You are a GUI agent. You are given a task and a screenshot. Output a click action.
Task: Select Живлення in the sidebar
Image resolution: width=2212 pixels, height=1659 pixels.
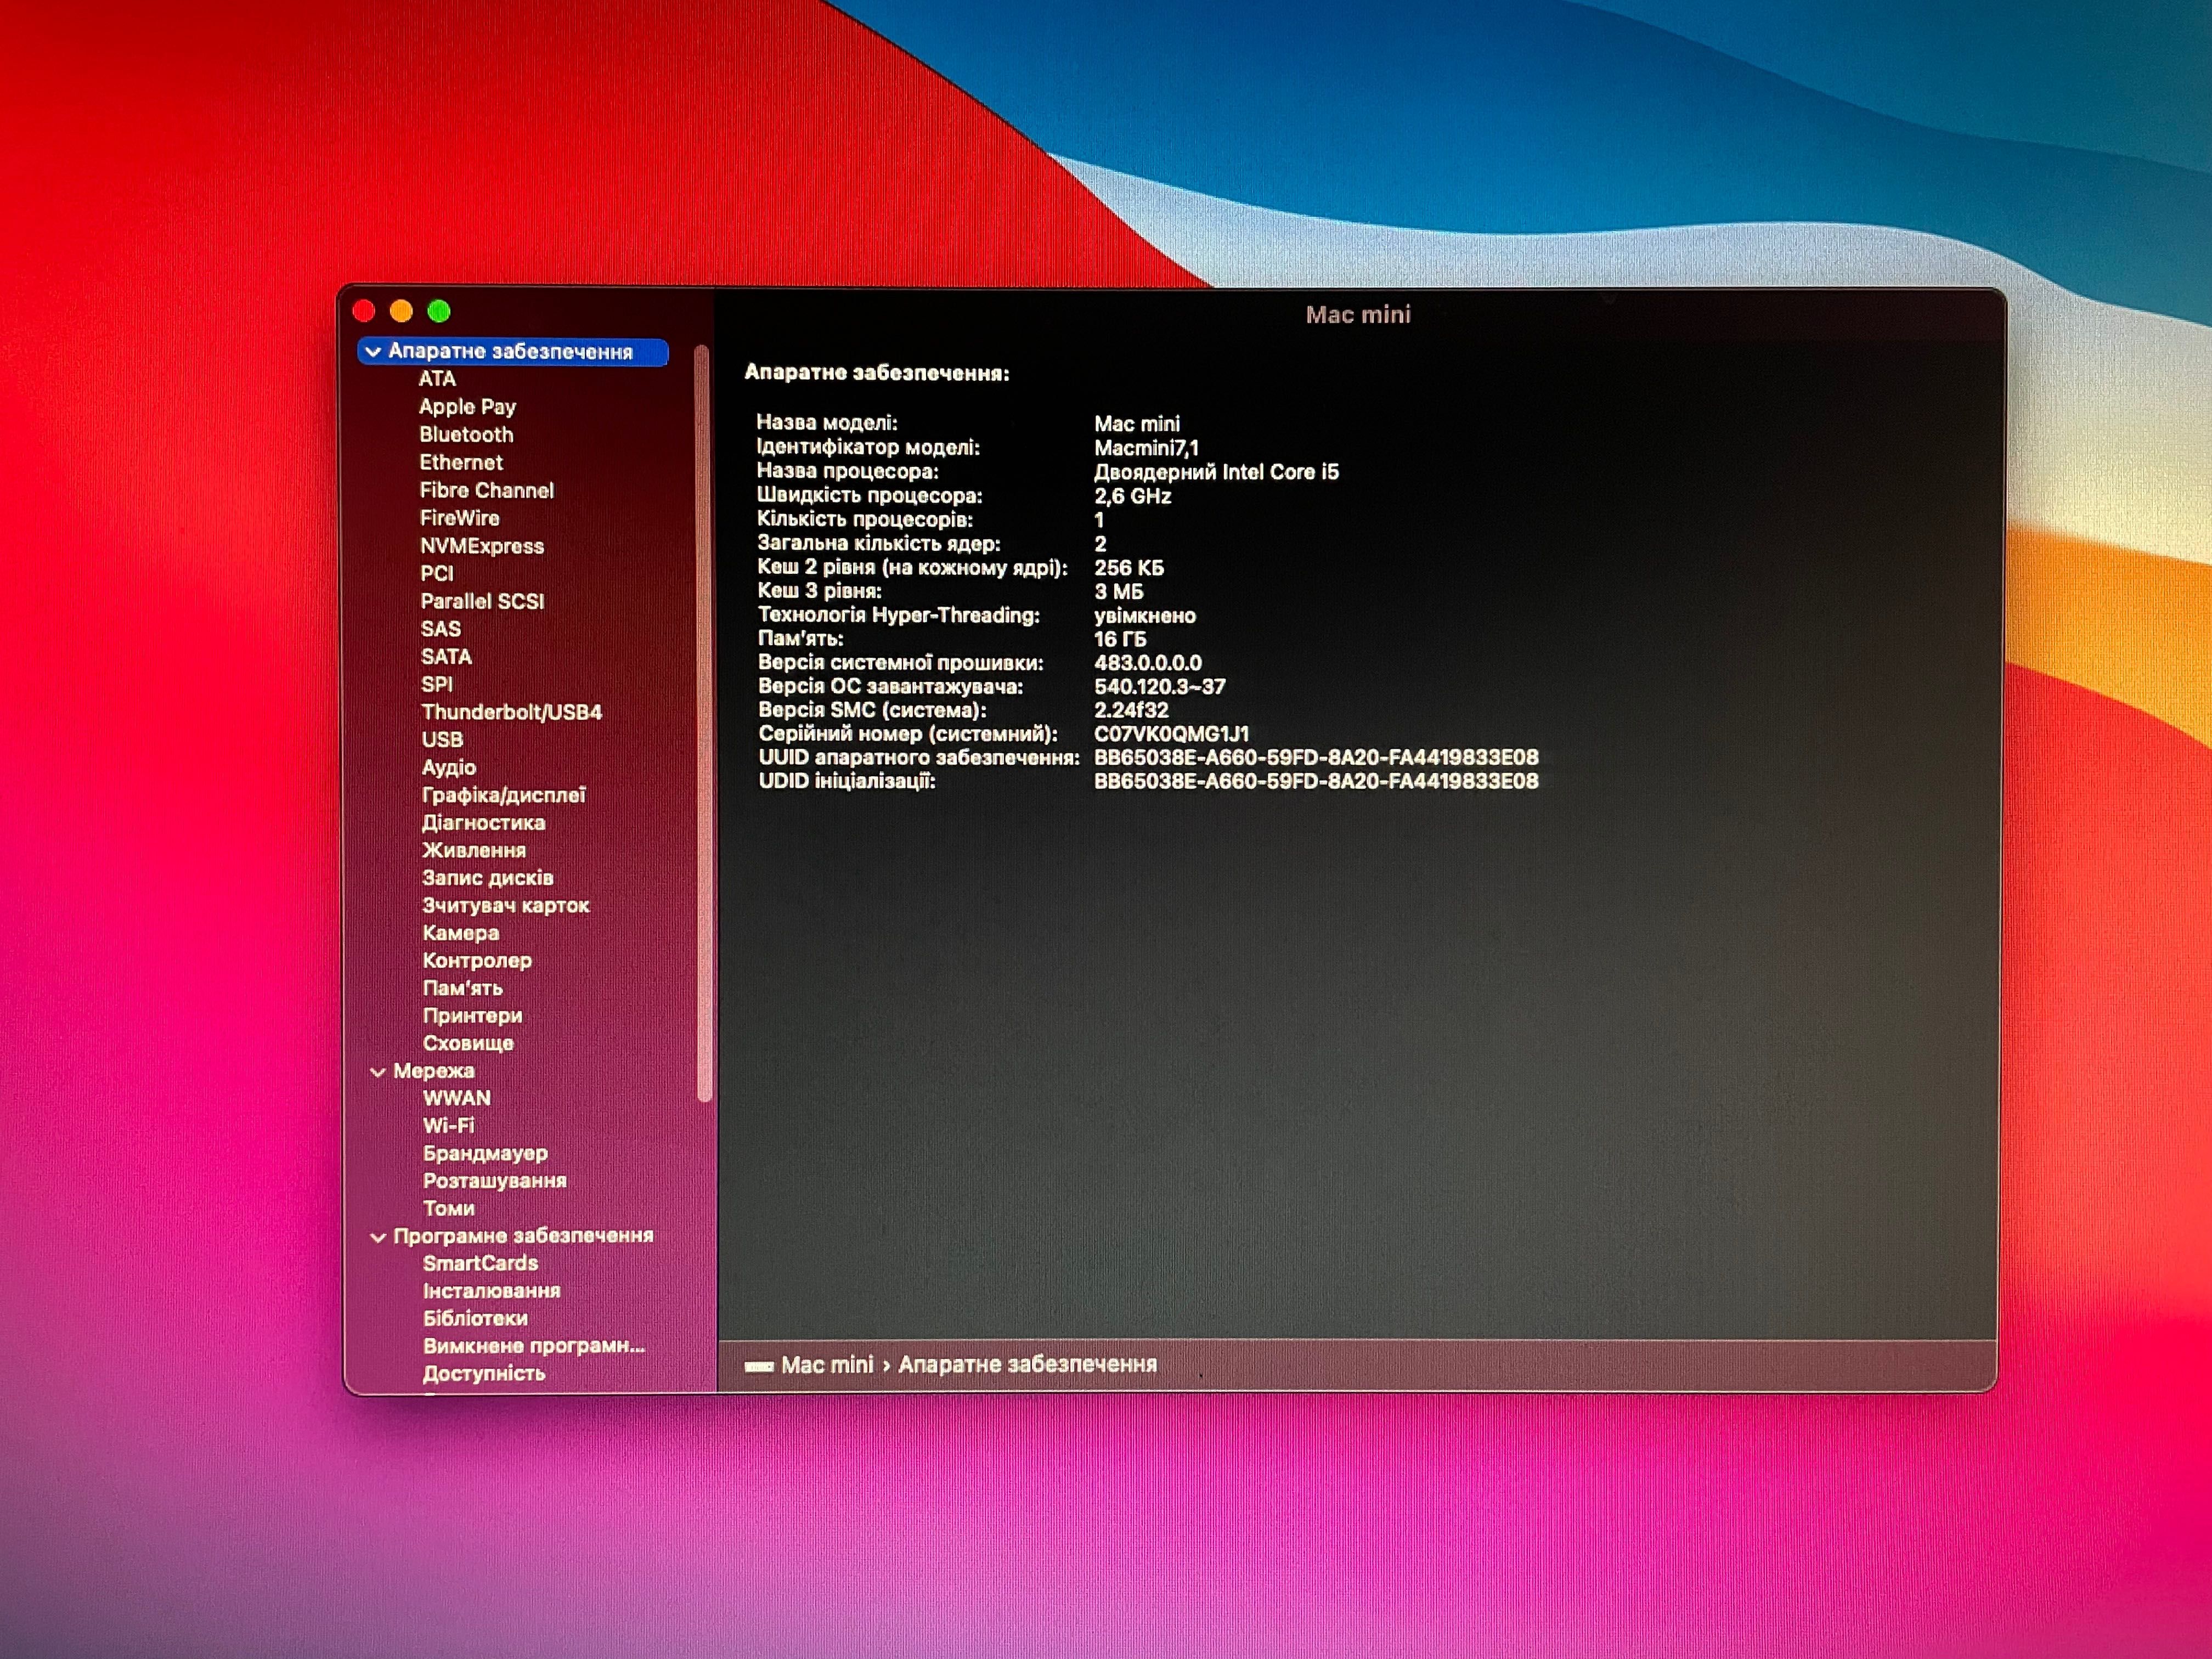(x=473, y=851)
